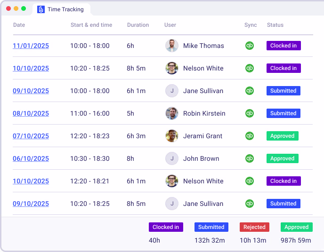Click Mike Thomas's avatar photo
This screenshot has width=324, height=252.
[x=172, y=46]
